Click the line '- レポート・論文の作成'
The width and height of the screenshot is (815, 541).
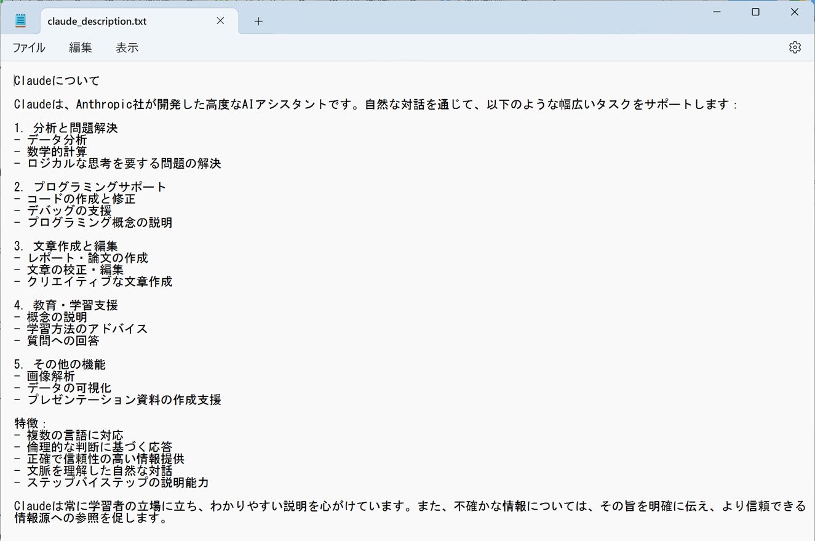(x=81, y=258)
